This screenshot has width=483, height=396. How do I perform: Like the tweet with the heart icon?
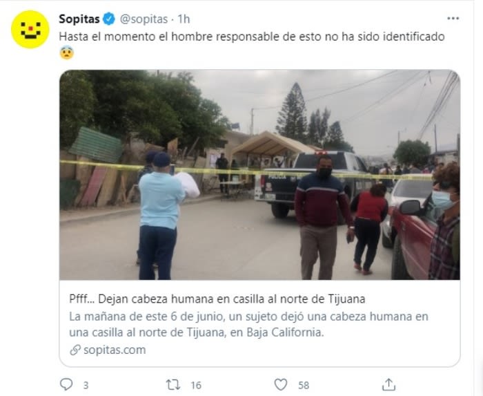[281, 384]
